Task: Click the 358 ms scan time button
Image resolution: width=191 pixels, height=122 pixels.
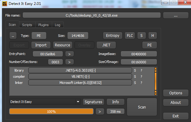Action: tap(116, 112)
